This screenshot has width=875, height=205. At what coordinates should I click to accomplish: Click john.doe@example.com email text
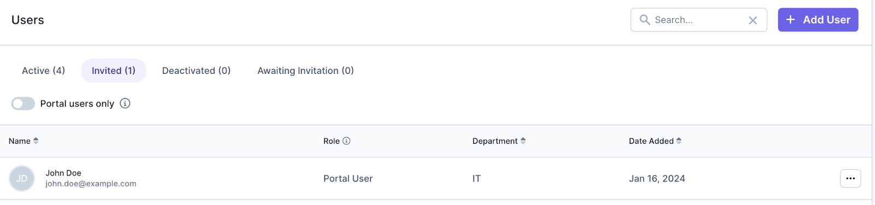[x=91, y=184]
